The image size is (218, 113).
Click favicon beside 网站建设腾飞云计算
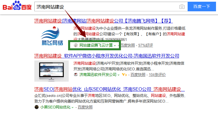76,45
